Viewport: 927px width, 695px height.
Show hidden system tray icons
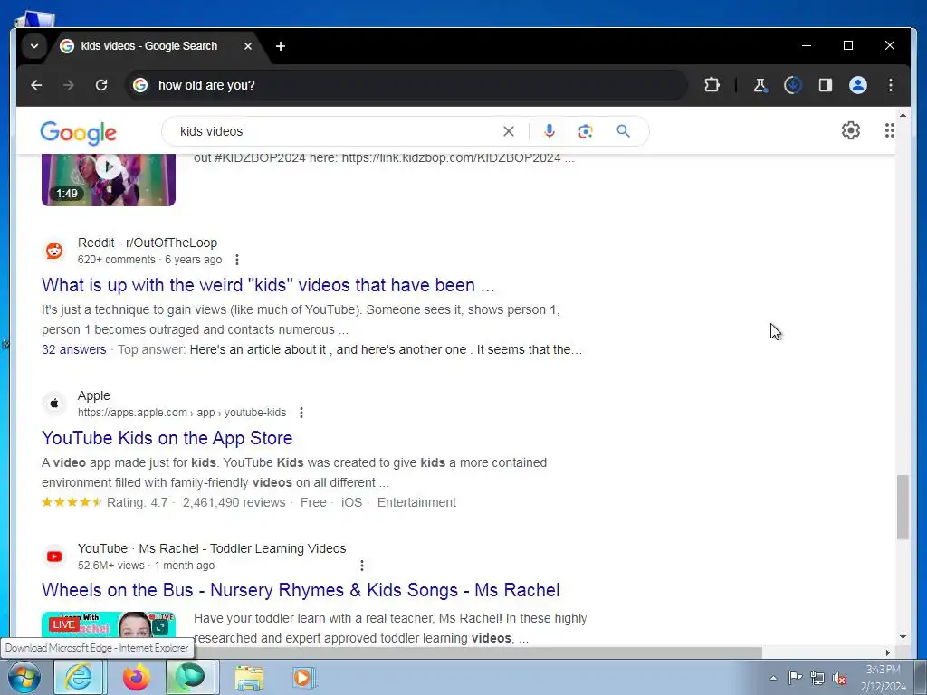tap(773, 678)
